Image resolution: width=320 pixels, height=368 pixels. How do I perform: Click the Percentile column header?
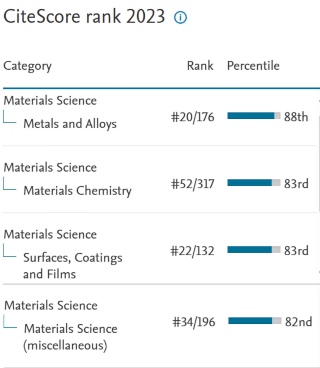click(253, 65)
